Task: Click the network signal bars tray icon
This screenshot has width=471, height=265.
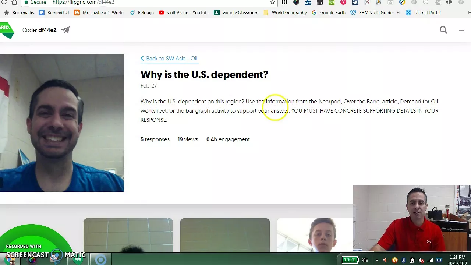Action: coord(430,260)
